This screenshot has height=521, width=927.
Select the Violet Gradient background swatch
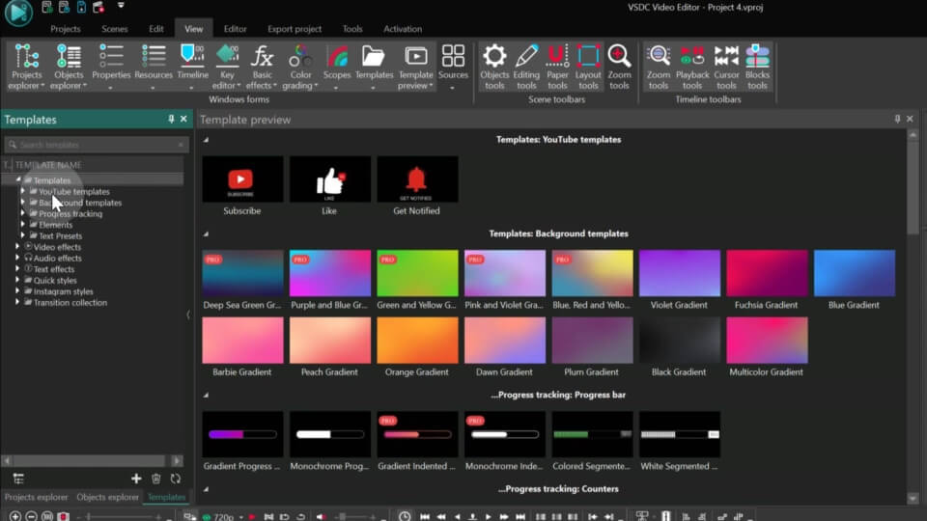click(x=680, y=273)
